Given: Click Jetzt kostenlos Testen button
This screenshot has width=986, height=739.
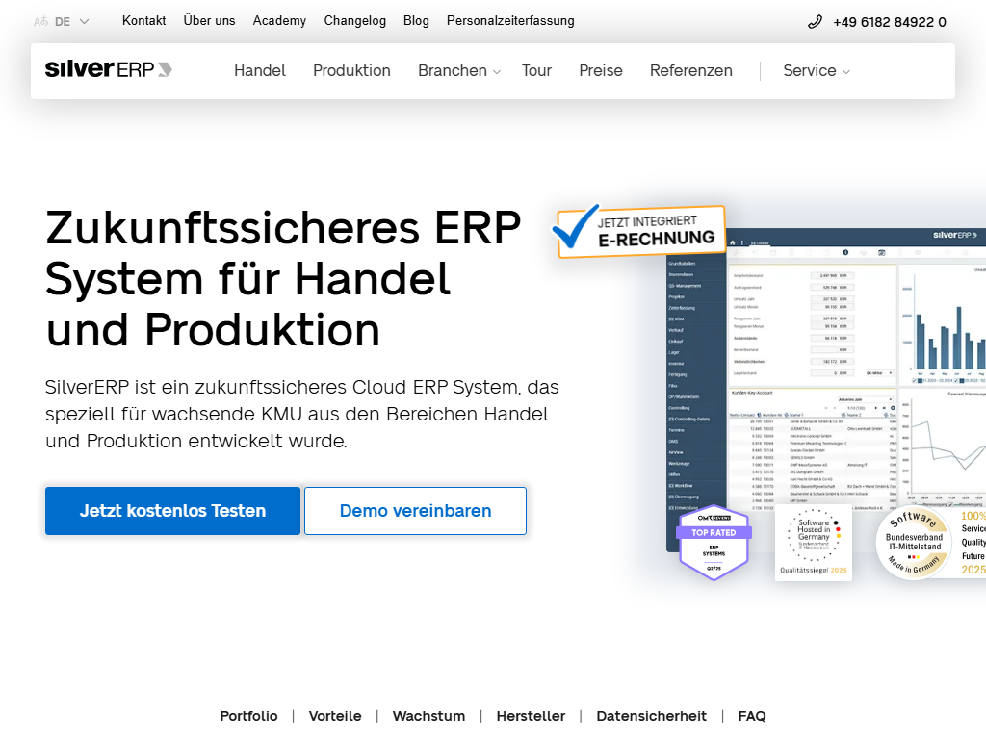Looking at the screenshot, I should click(172, 511).
